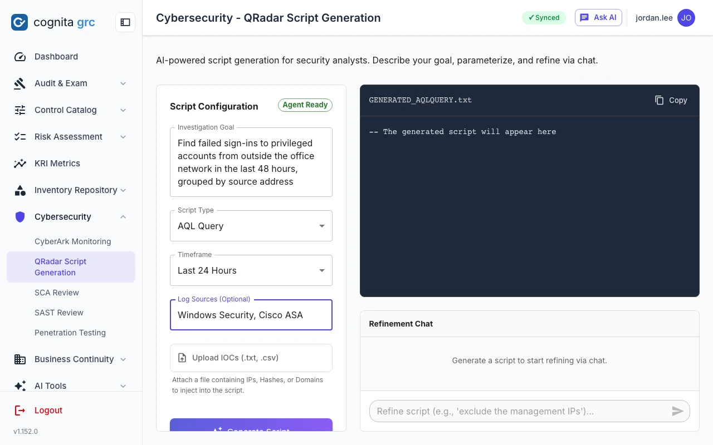Click the Control Catalog sliders icon

[20, 110]
